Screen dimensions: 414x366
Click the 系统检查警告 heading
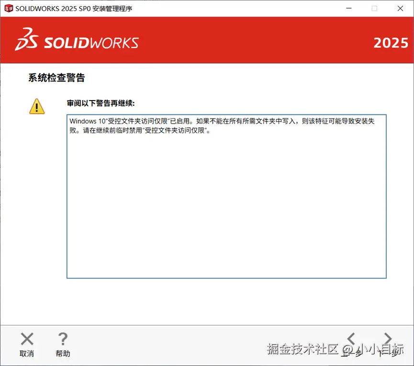click(56, 78)
